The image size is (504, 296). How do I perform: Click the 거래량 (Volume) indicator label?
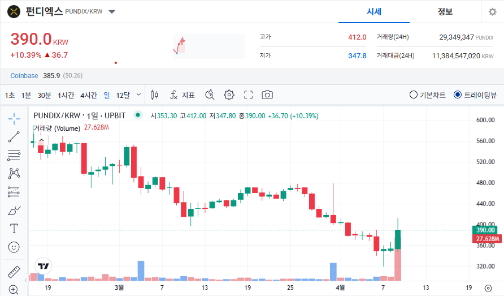point(57,128)
